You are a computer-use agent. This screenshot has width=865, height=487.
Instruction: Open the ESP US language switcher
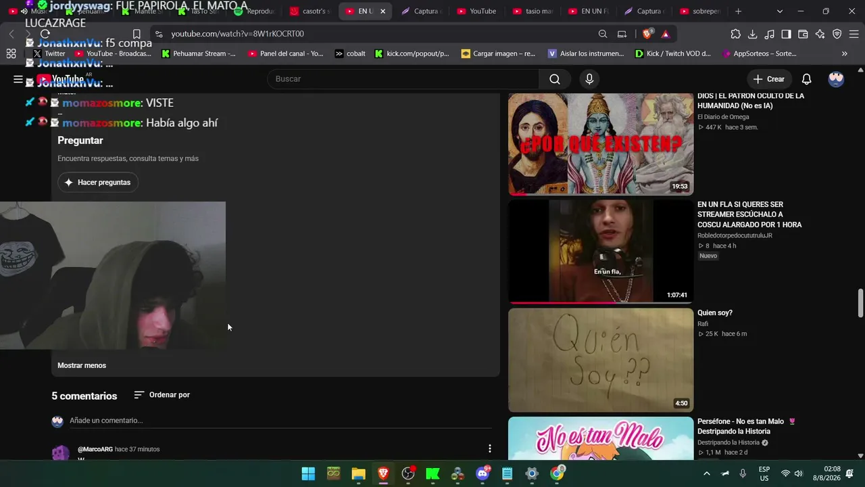[764, 473]
